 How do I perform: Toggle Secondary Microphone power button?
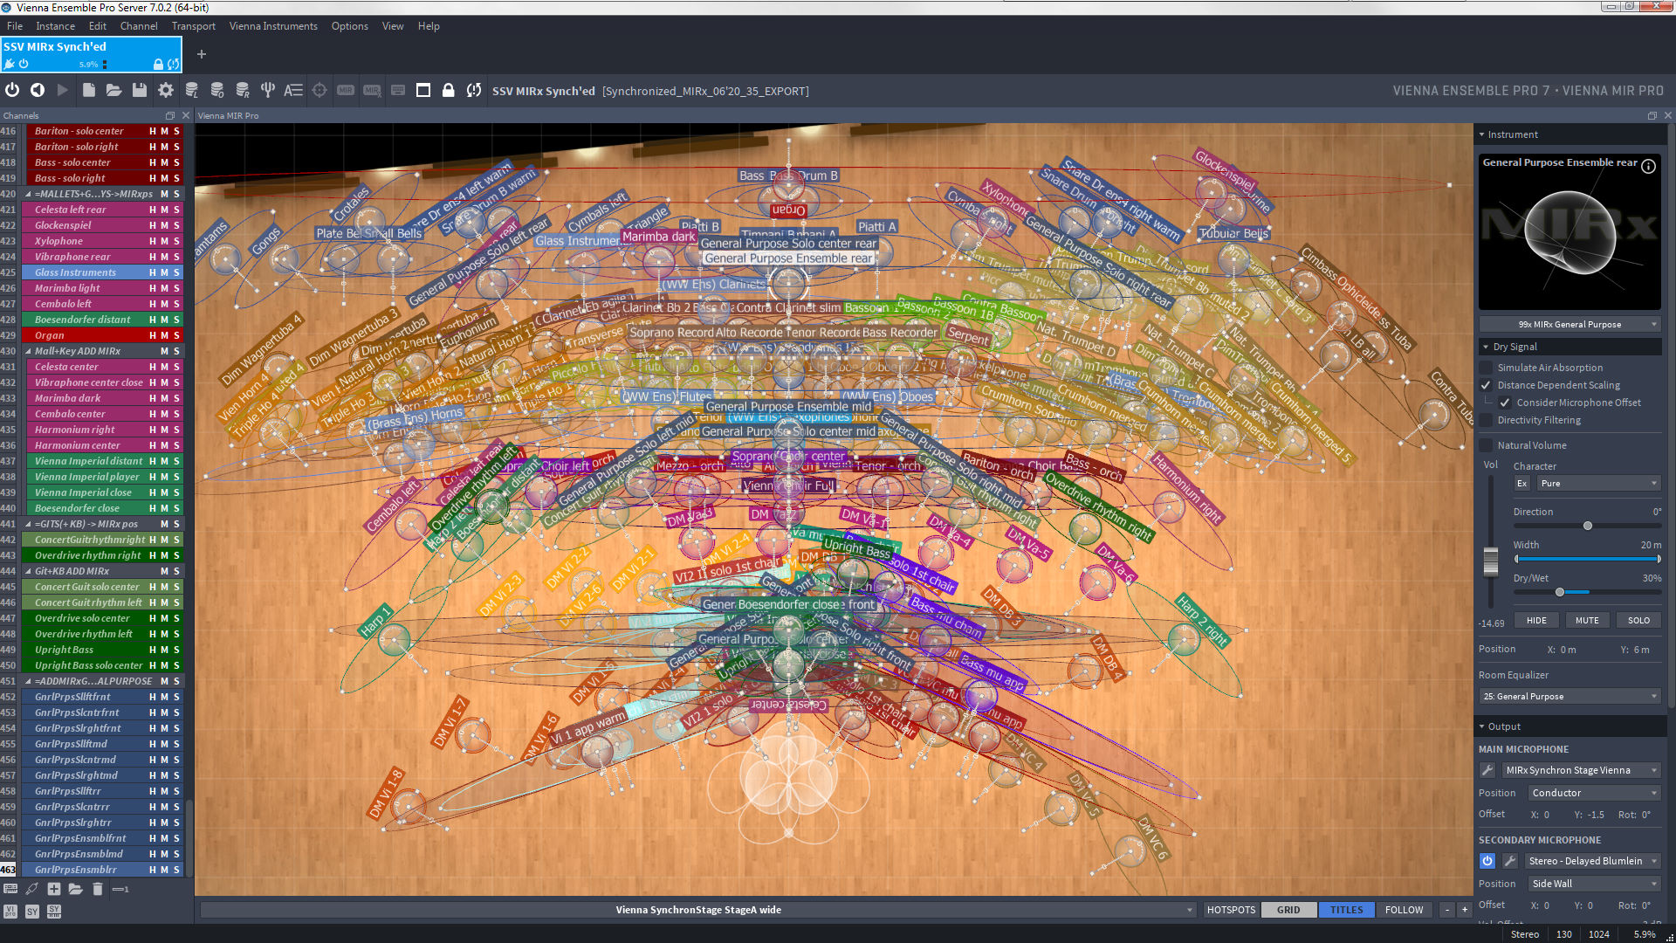pyautogui.click(x=1487, y=861)
